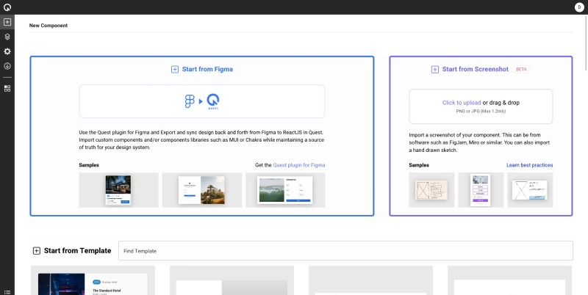Click the Start from Figma heading
Screen dimensions: 588x295
click(207, 69)
